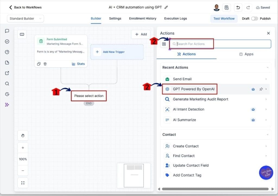Screen dimensions: 278x196
Task: Delete the Form Submitted trigger via trash icon
Action: tap(45, 64)
